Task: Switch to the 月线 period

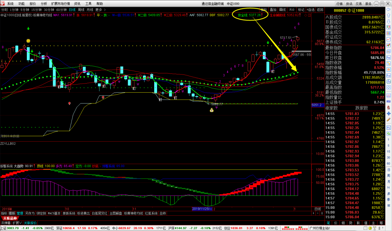Action: 90,10
